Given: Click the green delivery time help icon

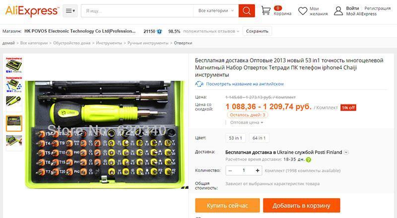Looking at the screenshot, I should click(308, 160).
